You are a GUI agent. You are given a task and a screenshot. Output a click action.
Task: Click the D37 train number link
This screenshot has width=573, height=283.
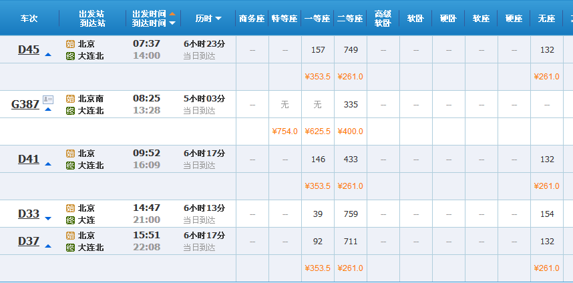(28, 241)
